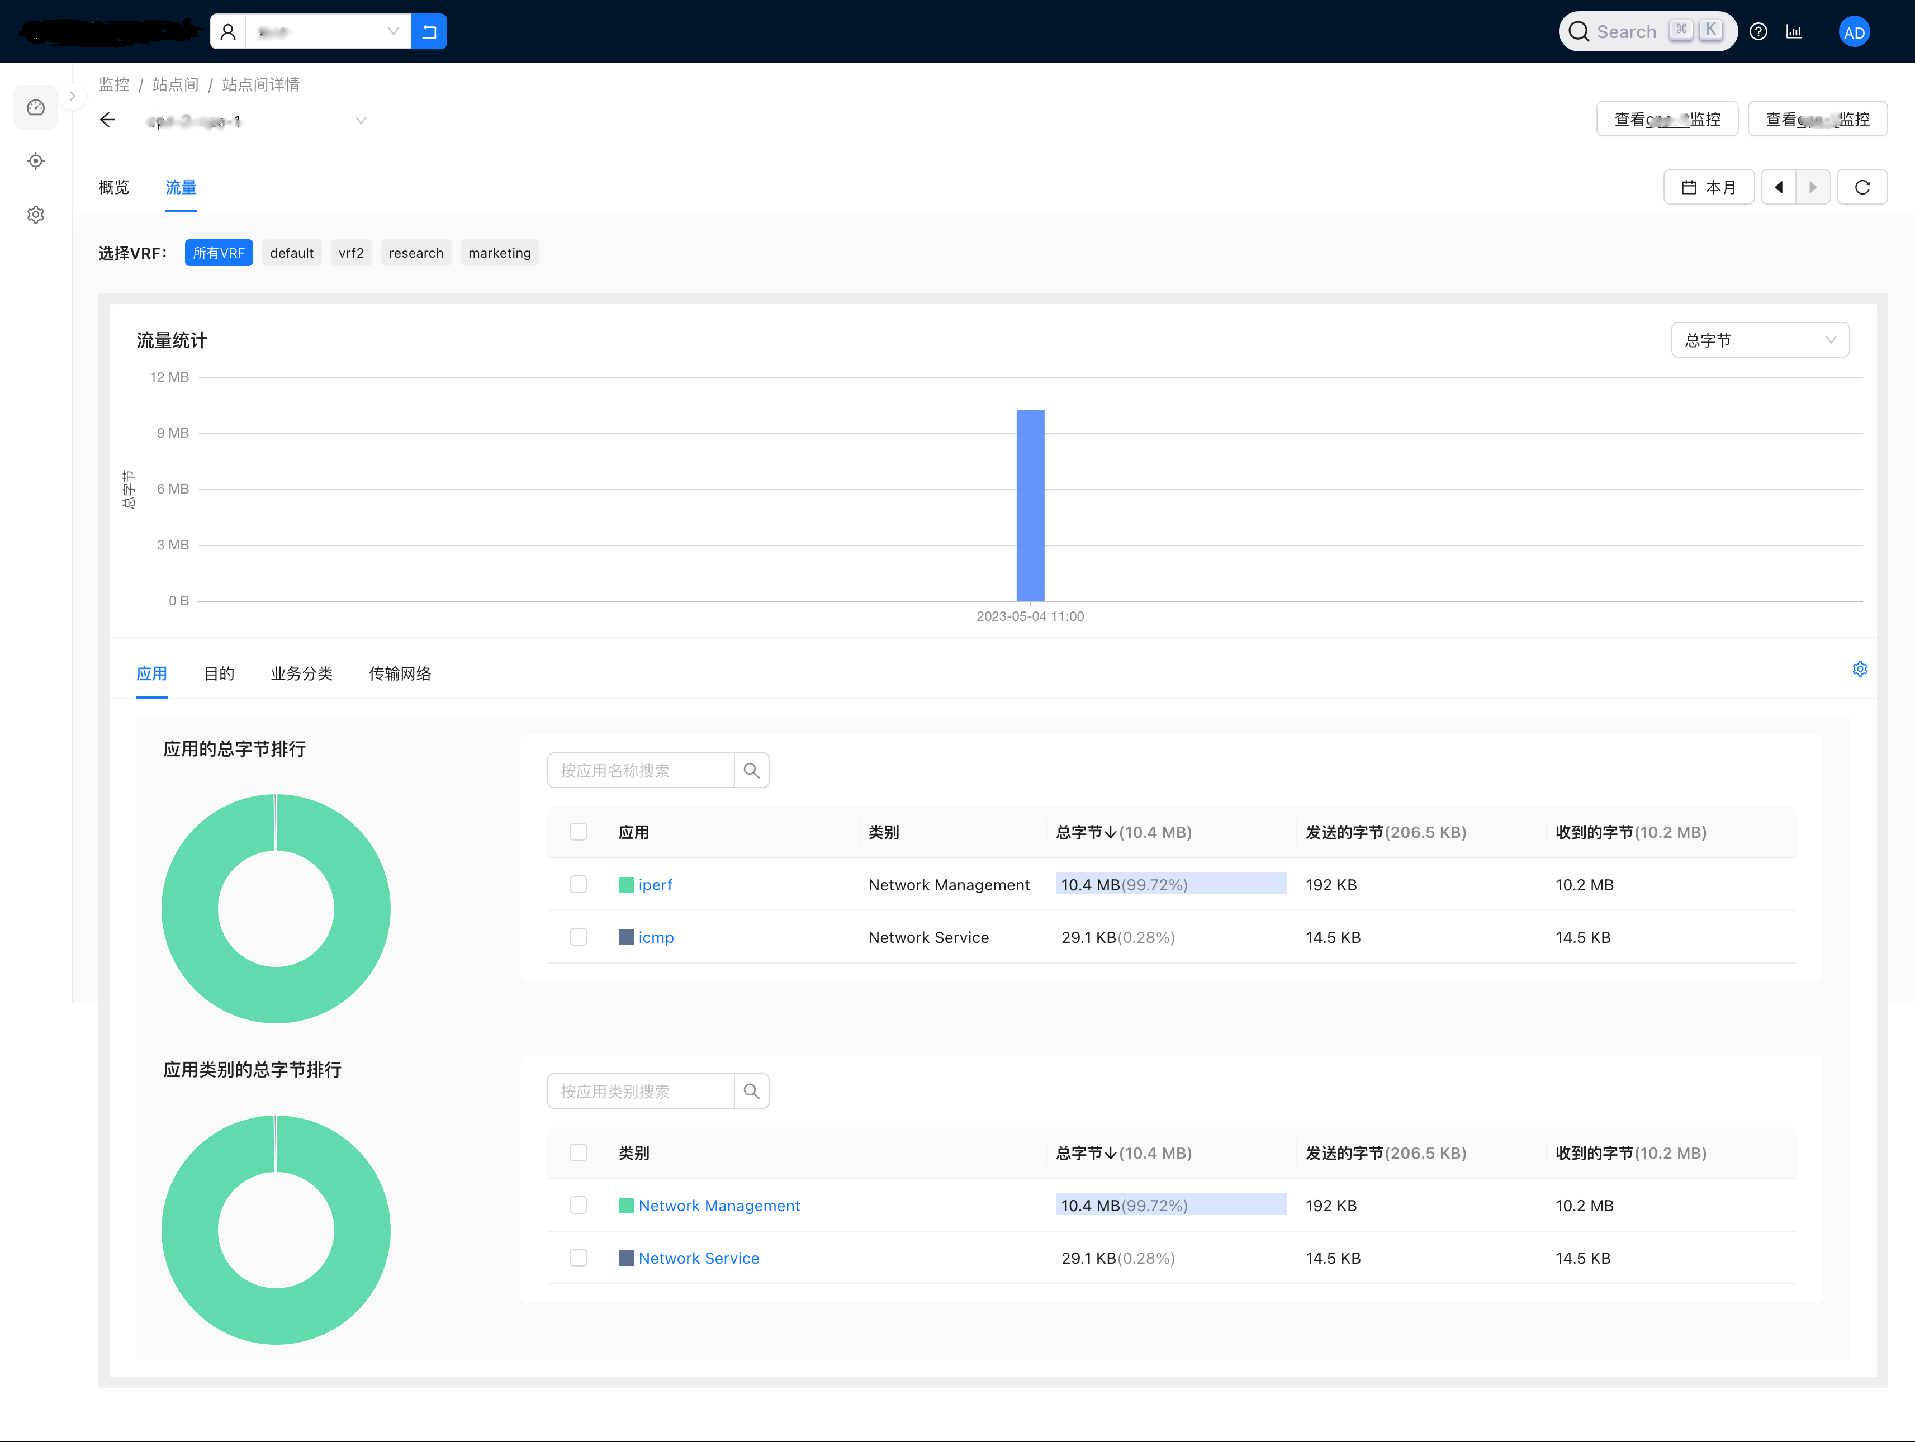This screenshot has height=1442, width=1915.
Task: Open the 总字节 metric dropdown
Action: pos(1760,340)
